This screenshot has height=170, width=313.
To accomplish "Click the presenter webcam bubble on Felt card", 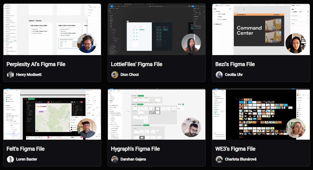I will point(87,128).
